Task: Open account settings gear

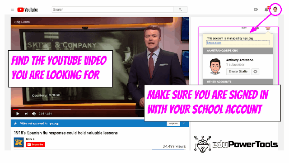Action: [255, 72]
